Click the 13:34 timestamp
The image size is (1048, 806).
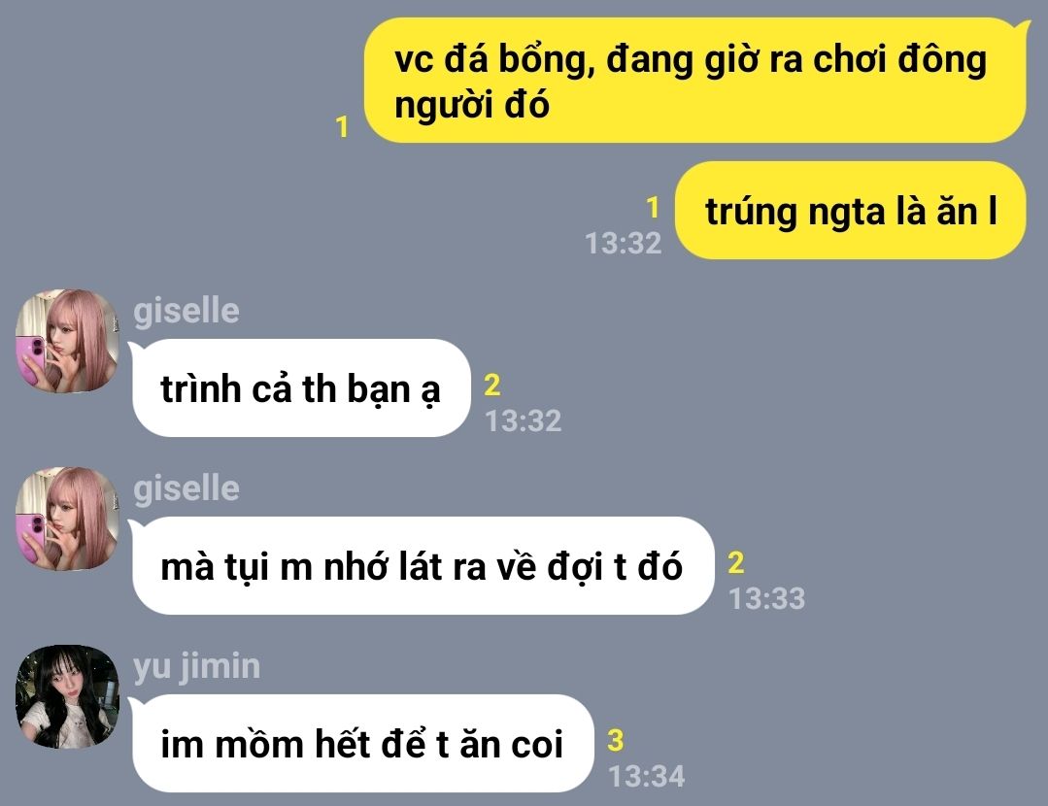pos(647,777)
